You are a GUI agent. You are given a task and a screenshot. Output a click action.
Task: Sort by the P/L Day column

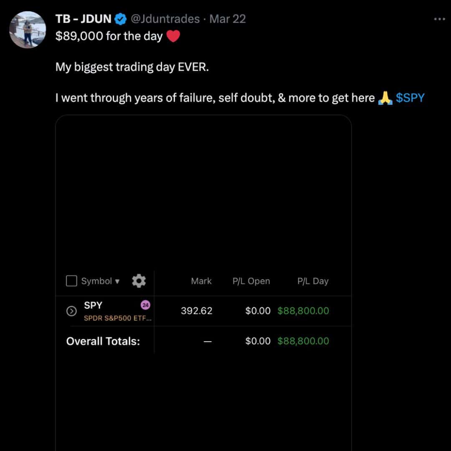click(313, 281)
